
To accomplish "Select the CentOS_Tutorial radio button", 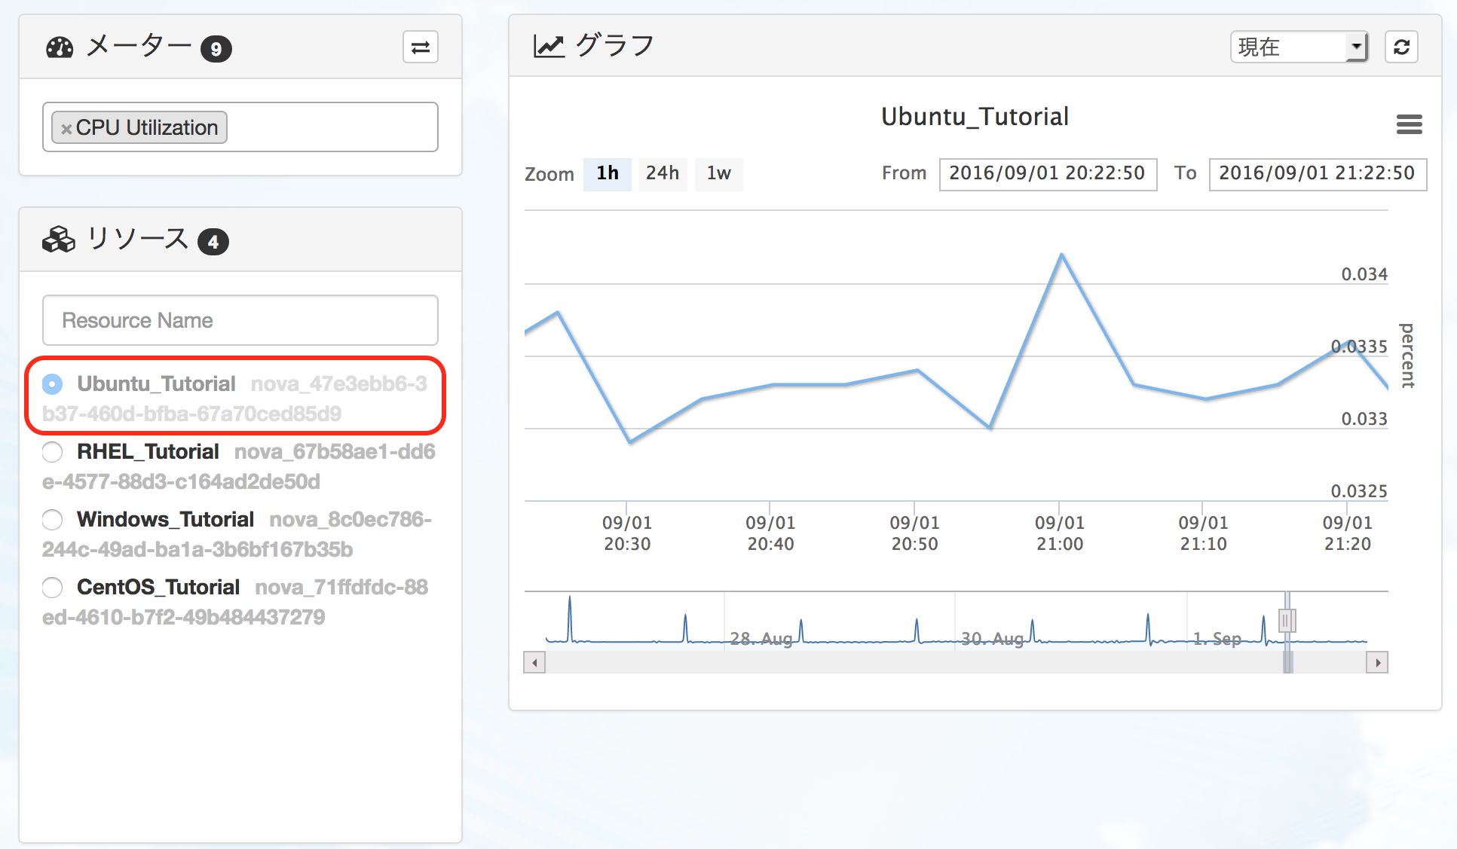I will coord(53,588).
